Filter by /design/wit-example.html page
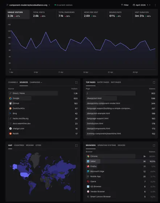160x203 pixels. [98, 113]
